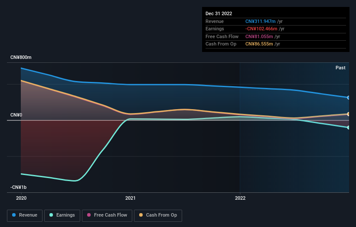Click the CN¥311.947m revenue value
This screenshot has height=227, width=356.
coord(261,21)
